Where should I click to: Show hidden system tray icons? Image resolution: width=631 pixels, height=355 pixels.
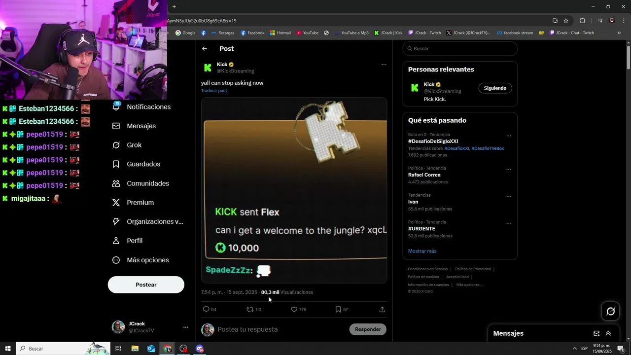tap(574, 349)
